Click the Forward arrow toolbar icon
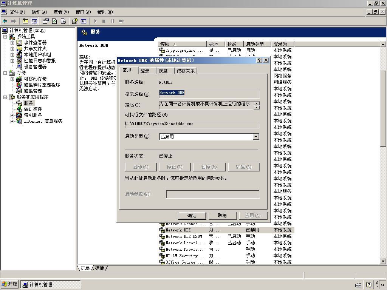This screenshot has height=290, width=387. click(14, 21)
